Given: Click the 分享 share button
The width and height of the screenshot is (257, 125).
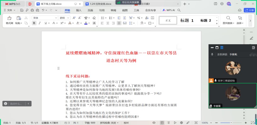Looking at the screenshot, I should click(249, 10).
